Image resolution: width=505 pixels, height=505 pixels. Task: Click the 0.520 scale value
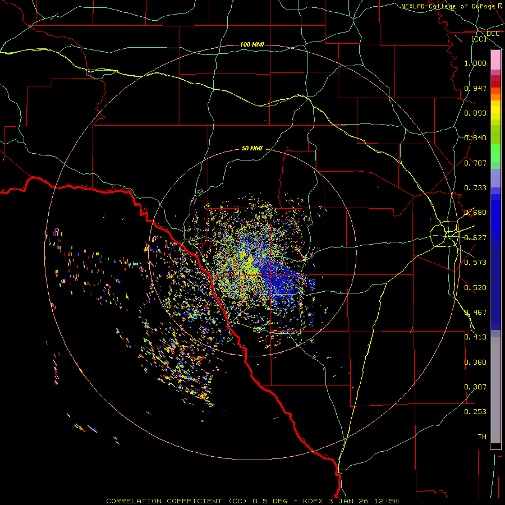(x=475, y=288)
